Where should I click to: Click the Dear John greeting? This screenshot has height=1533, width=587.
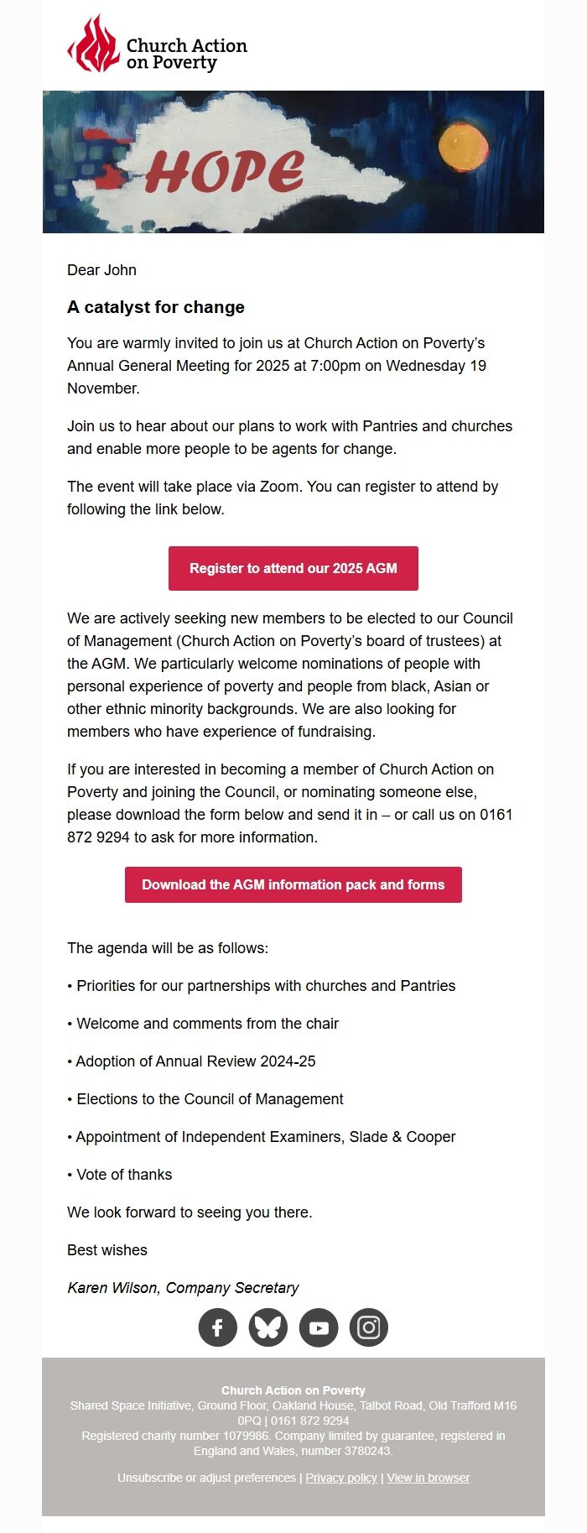101,270
